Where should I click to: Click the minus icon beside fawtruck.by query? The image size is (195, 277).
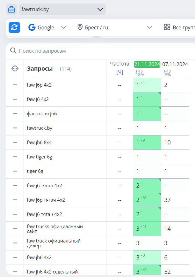(15, 128)
